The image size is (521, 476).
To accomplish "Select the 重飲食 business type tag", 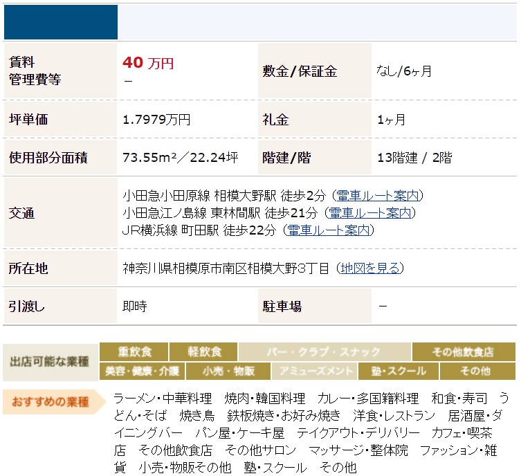I will click(134, 351).
